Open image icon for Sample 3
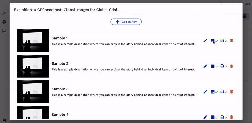Viewport: 252px width, 123px height. (x=212, y=92)
